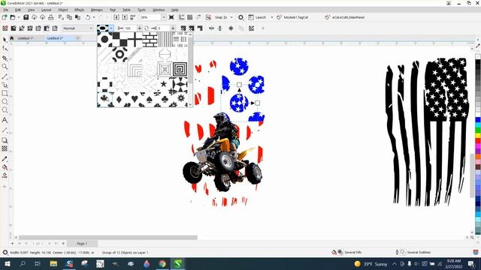Toggle Bitmap pattern transparency type button

pos(38,28)
